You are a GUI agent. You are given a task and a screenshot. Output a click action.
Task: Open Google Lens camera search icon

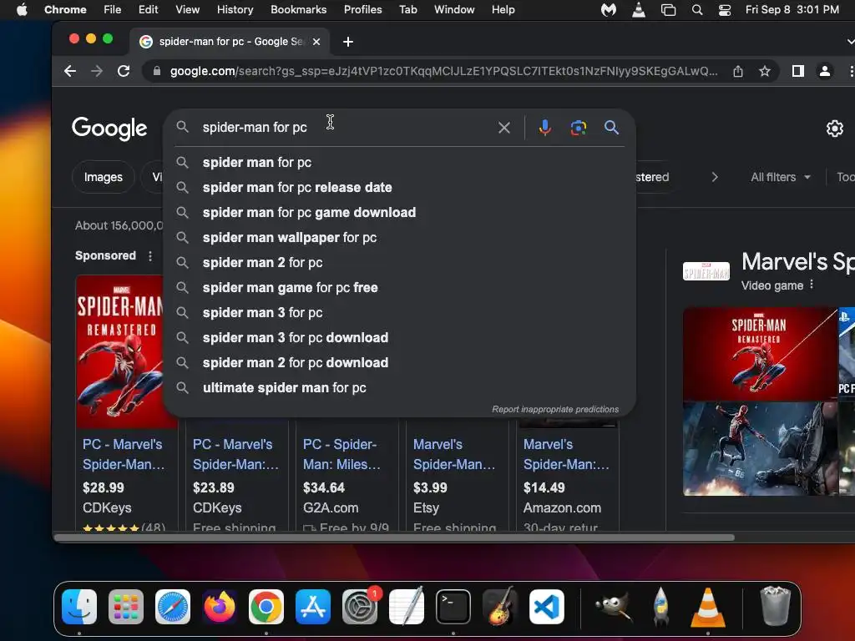(578, 128)
